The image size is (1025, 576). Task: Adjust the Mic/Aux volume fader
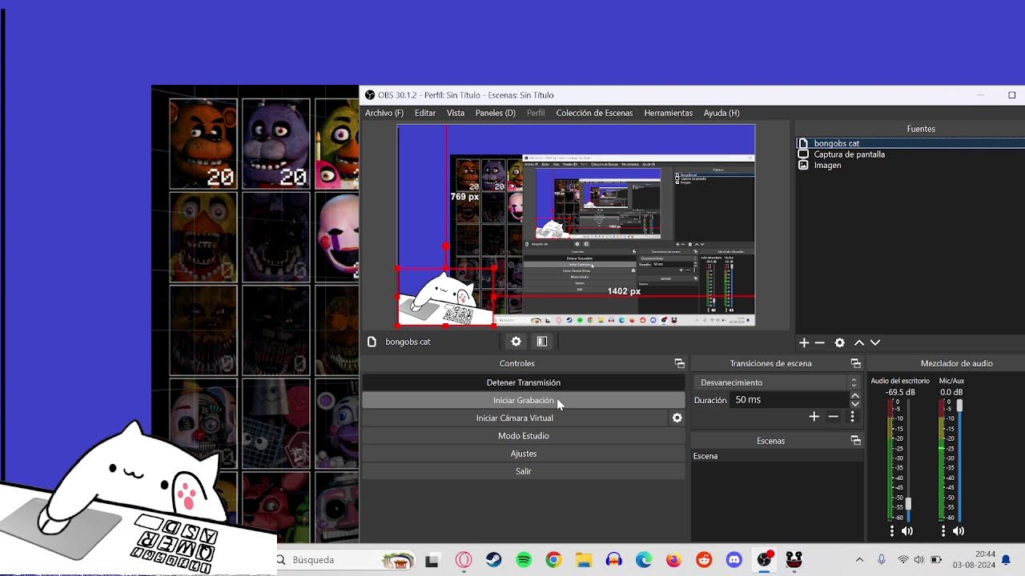[959, 406]
